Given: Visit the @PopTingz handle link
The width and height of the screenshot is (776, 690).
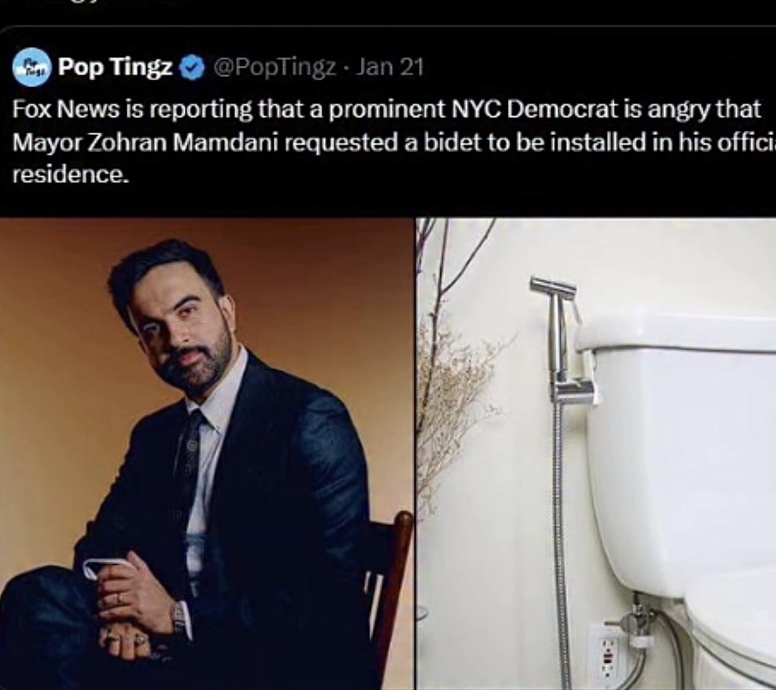Looking at the screenshot, I should (x=276, y=67).
